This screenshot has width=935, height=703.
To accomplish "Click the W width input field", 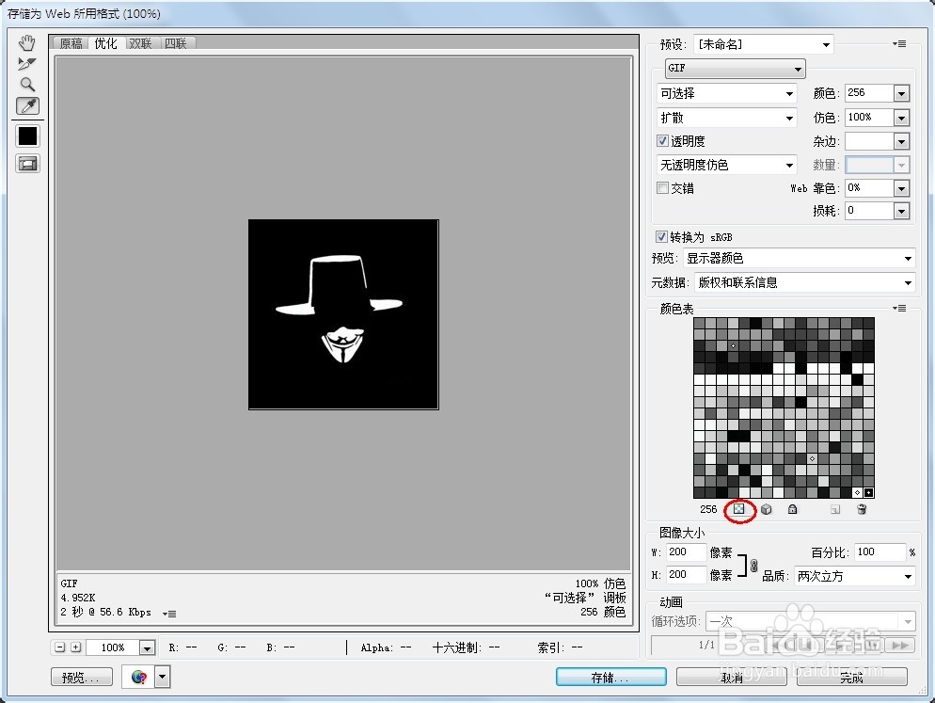I will point(687,552).
